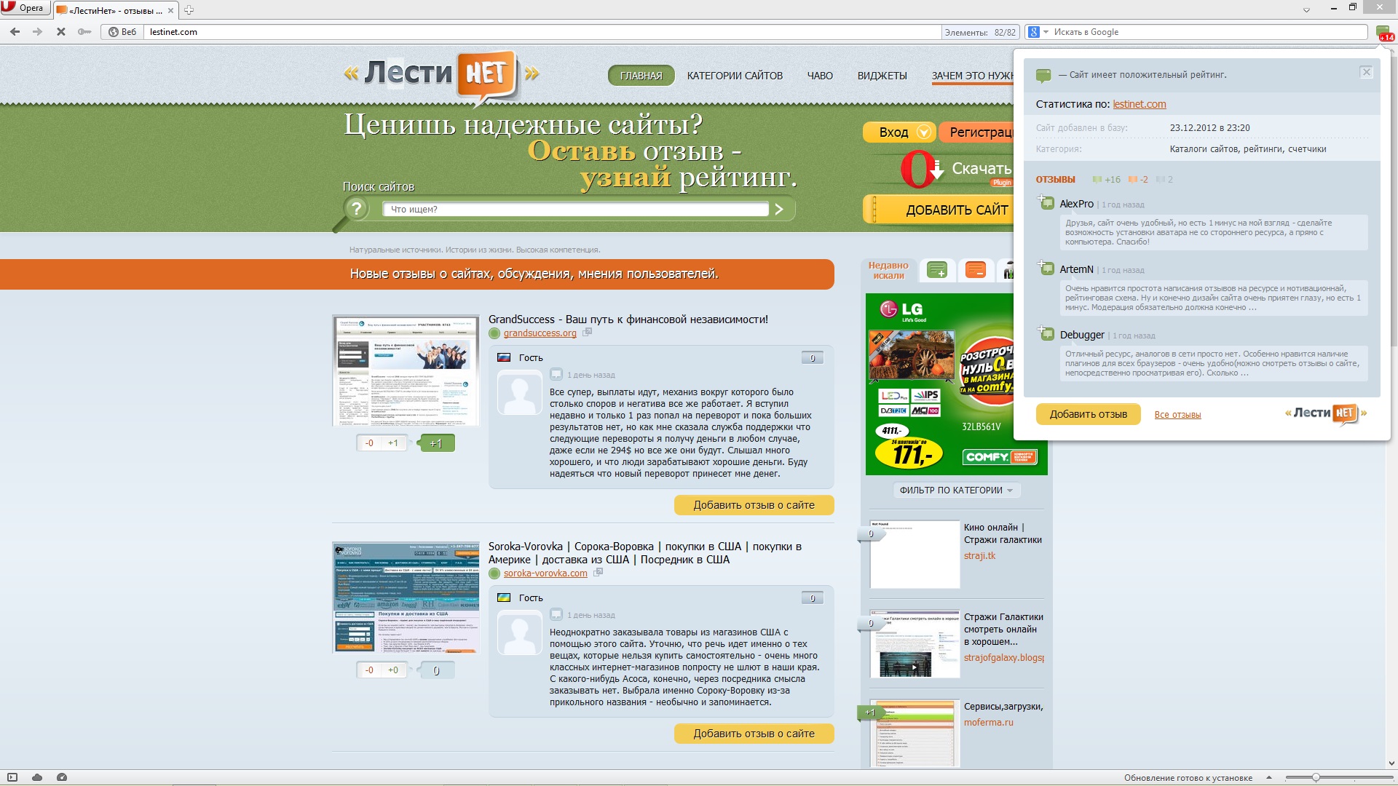Viewport: 1398px width, 786px height.
Task: Open the positive reviews tab icon
Action: pos(937,271)
